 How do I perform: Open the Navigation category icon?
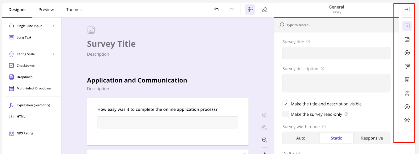click(407, 53)
